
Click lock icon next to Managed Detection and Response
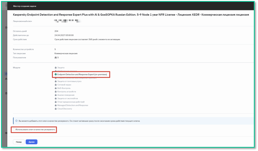point(56,105)
